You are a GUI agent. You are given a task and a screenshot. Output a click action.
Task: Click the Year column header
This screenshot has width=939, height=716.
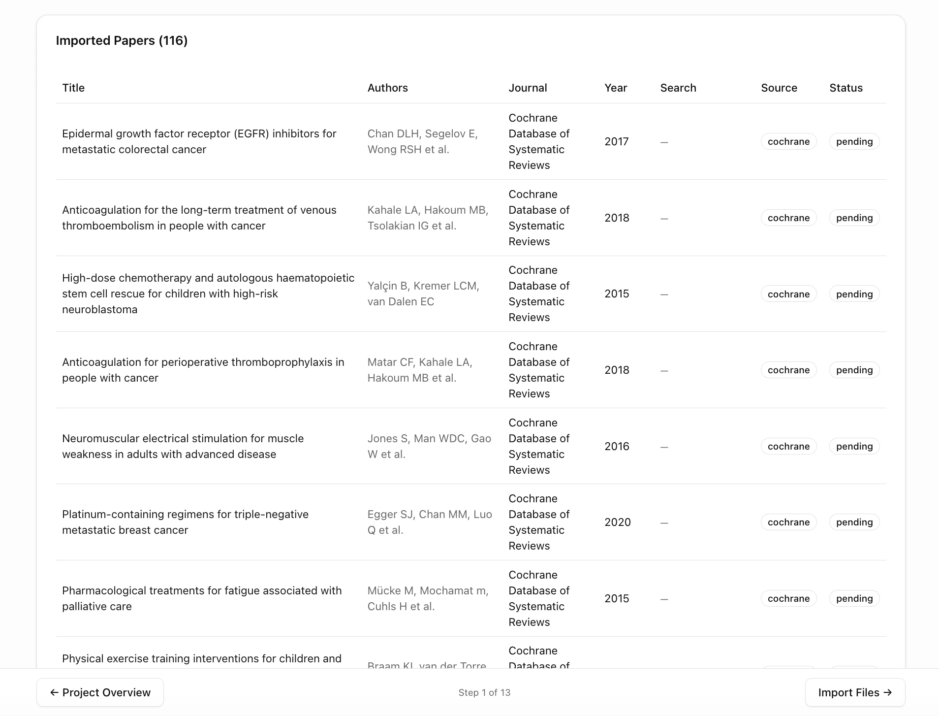pyautogui.click(x=616, y=88)
